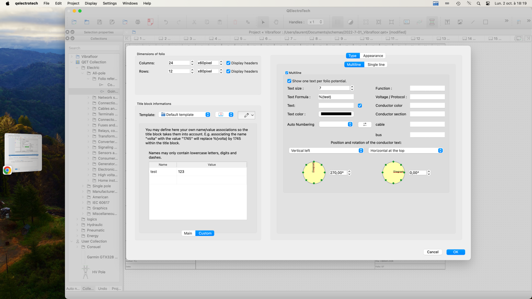
Task: Click the add text field toolbar icon
Action: pyautogui.click(x=447, y=22)
